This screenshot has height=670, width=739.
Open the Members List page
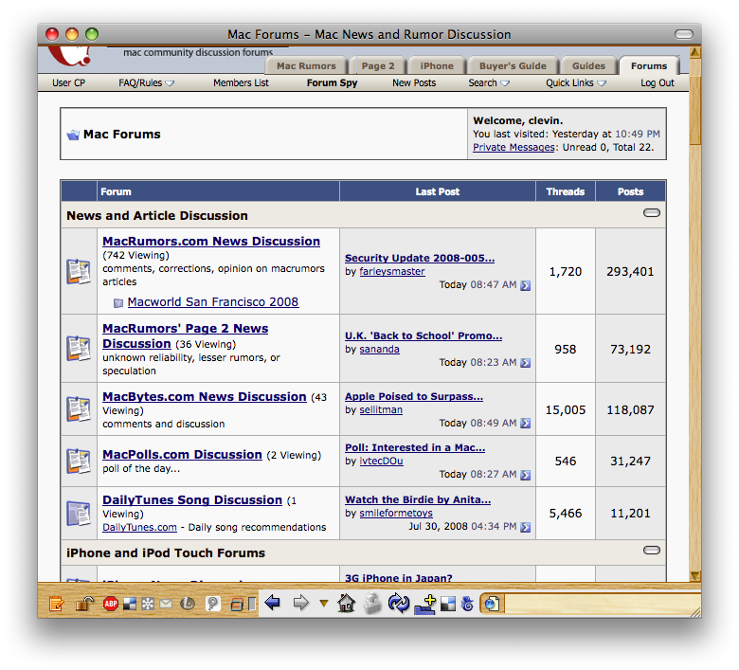(241, 83)
